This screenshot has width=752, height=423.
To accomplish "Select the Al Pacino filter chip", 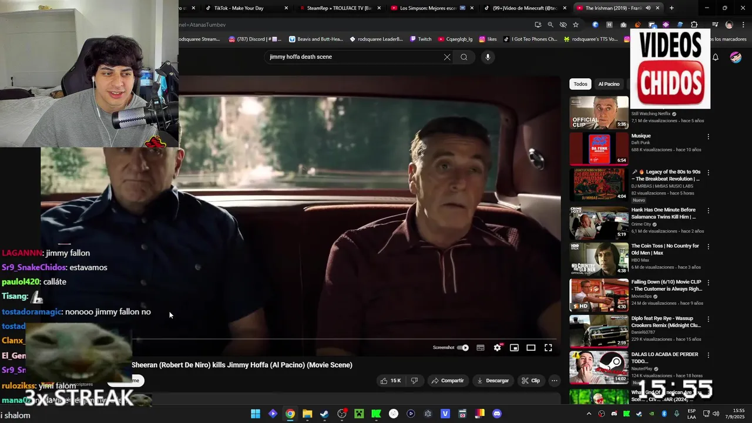I will [609, 84].
